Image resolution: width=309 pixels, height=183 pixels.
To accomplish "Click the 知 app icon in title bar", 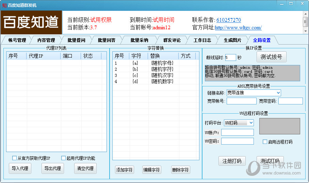I will tap(4, 5).
